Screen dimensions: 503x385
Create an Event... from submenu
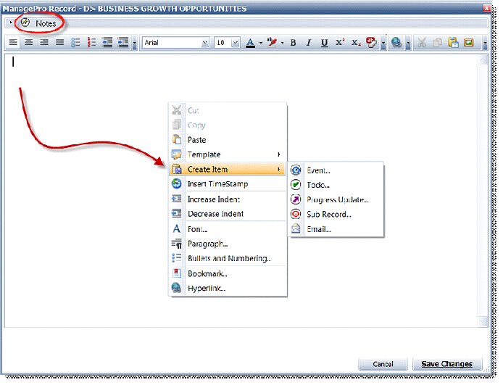click(336, 170)
